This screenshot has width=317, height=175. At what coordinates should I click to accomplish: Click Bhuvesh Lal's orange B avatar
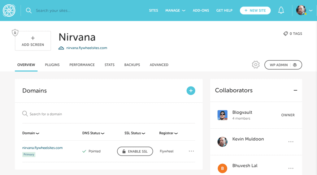[222, 168]
